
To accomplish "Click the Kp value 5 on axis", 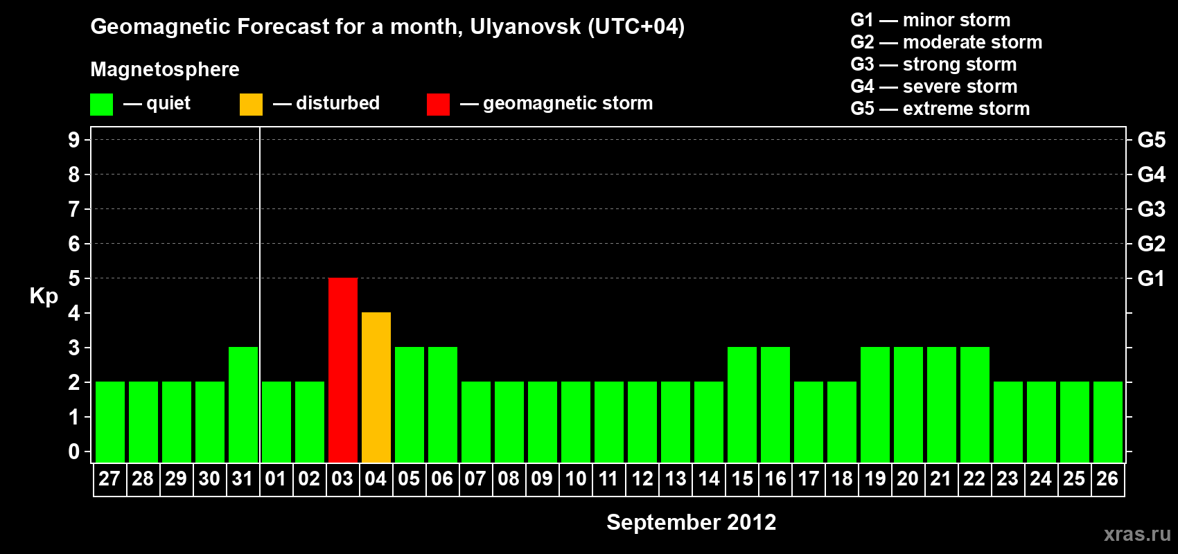I will click(x=74, y=278).
